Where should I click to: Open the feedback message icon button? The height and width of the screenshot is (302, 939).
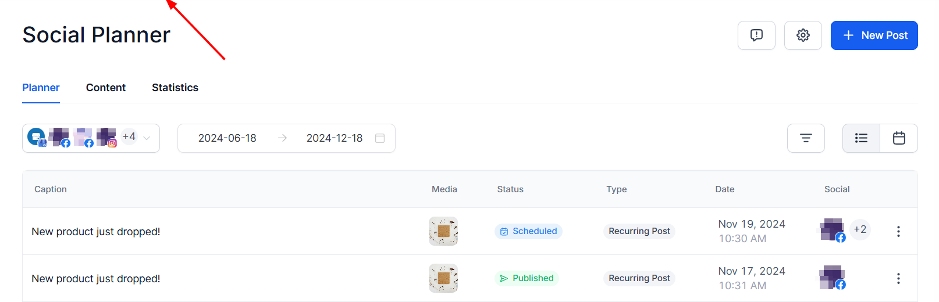point(756,35)
